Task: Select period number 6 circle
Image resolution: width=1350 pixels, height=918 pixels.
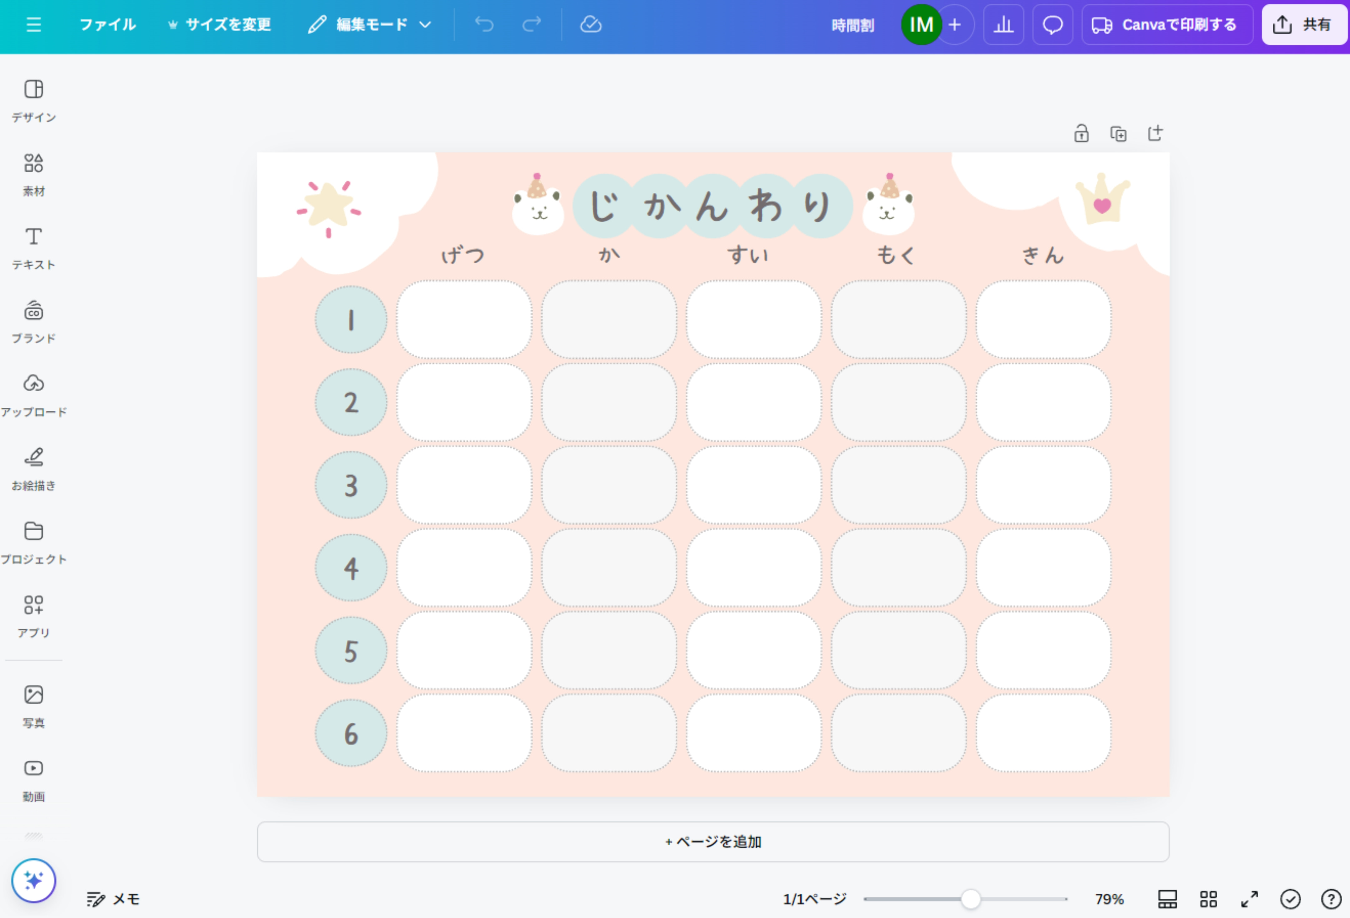Action: click(x=351, y=733)
